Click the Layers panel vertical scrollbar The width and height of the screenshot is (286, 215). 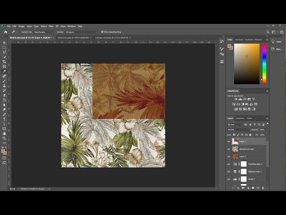pyautogui.click(x=268, y=153)
